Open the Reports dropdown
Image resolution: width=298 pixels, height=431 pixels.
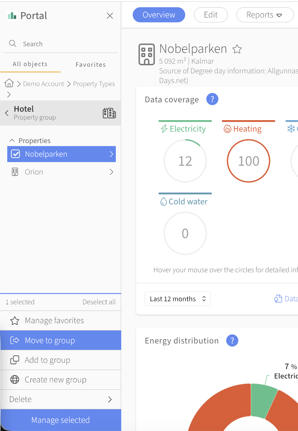click(x=265, y=15)
